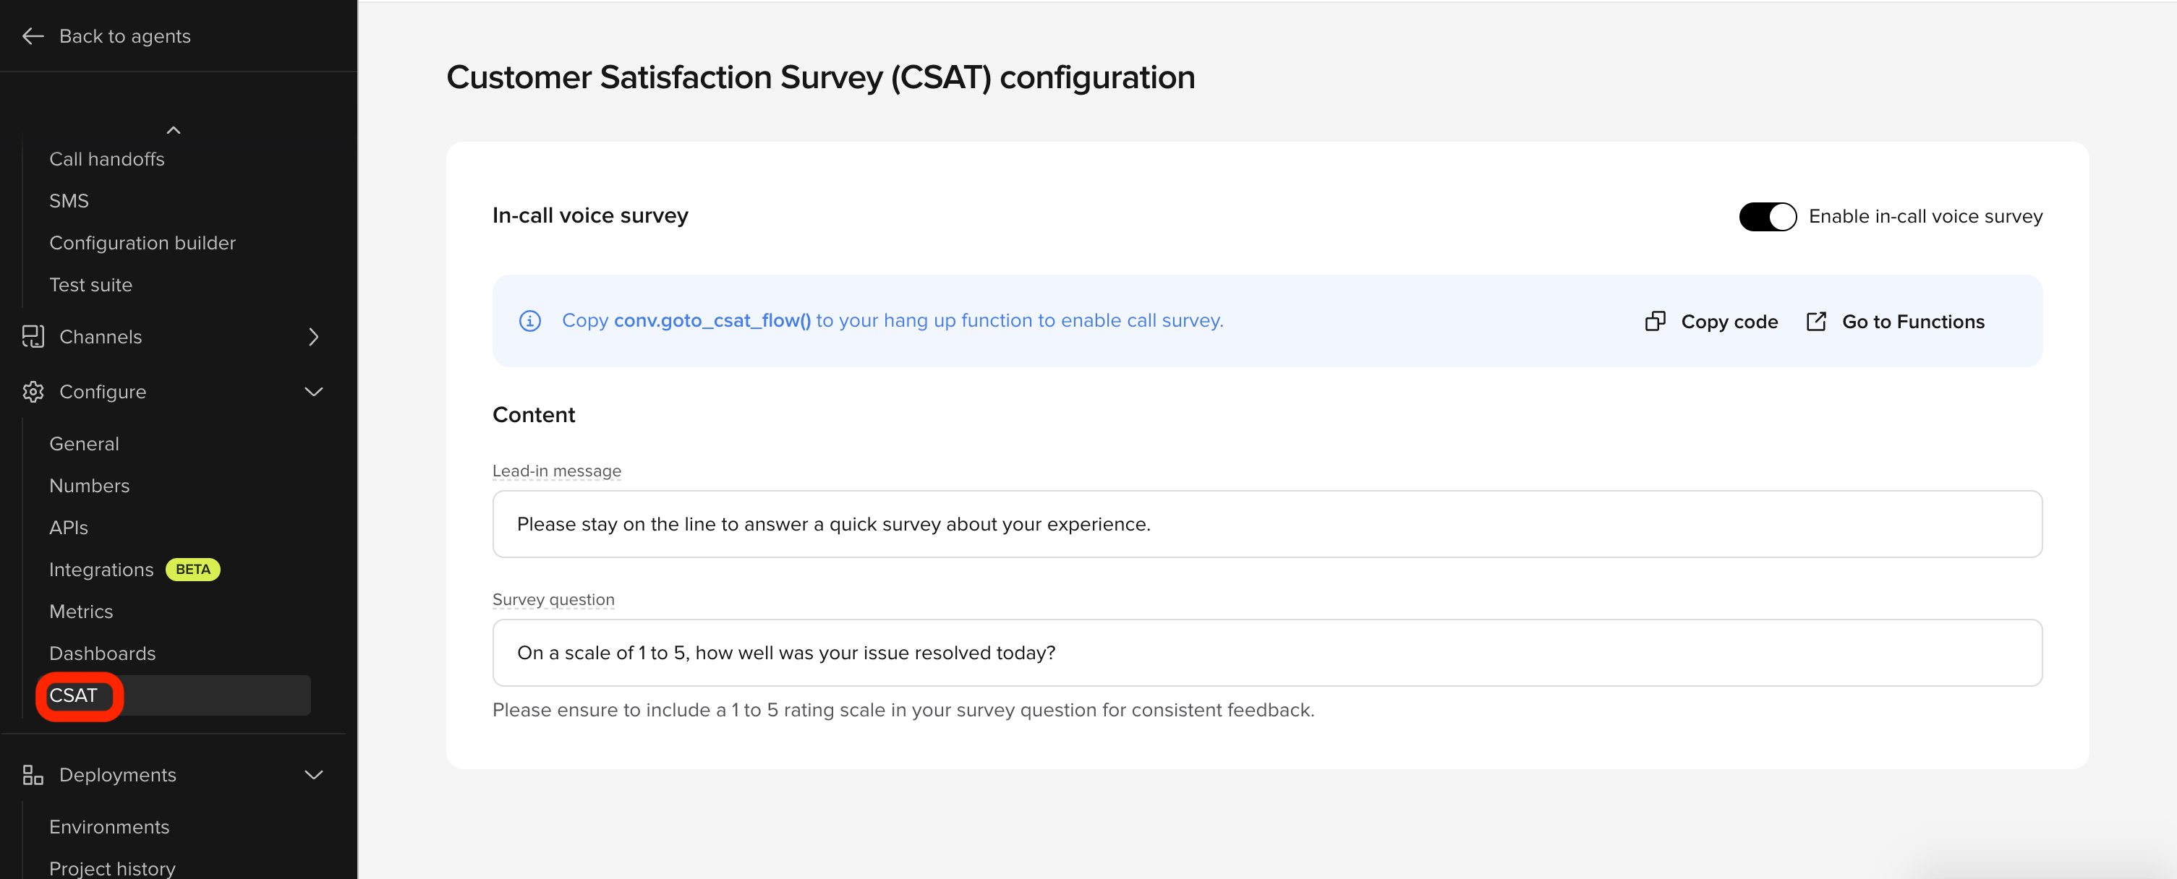The height and width of the screenshot is (879, 2177).
Task: Click the Channels sidebar icon
Action: tap(32, 337)
